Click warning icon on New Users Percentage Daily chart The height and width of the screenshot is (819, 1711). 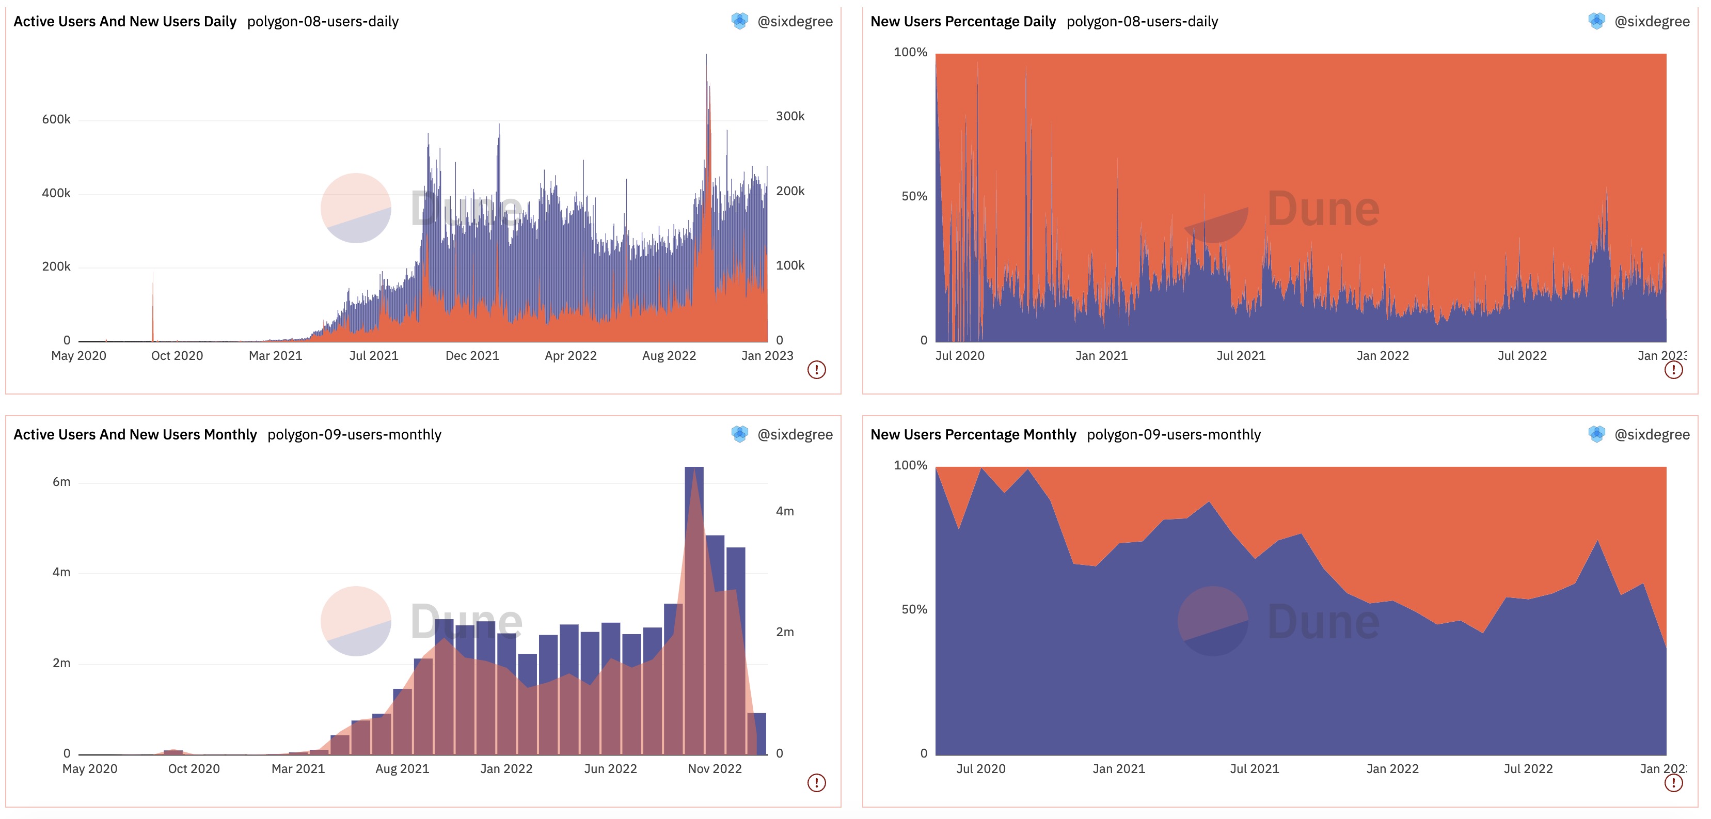click(1673, 369)
